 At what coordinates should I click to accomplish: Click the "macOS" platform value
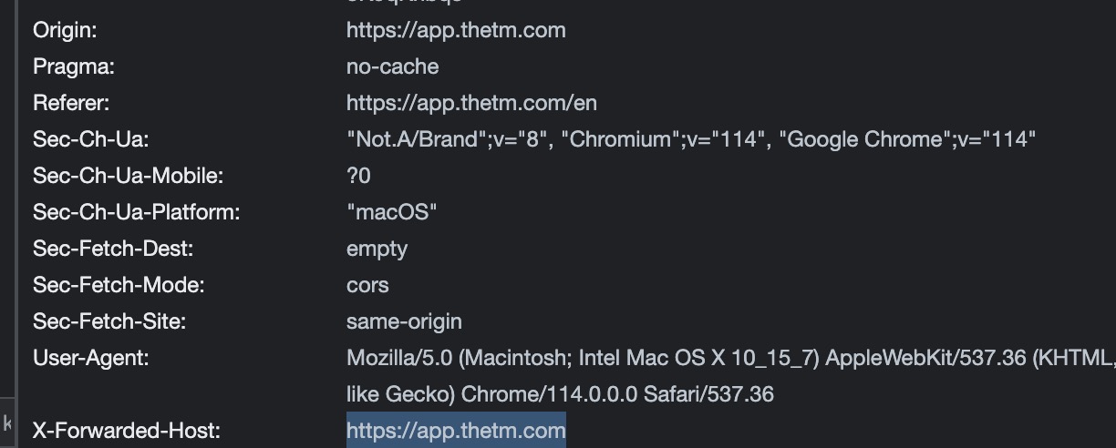(x=392, y=212)
